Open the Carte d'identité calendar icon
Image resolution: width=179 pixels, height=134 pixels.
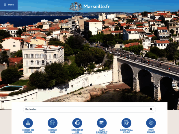(102, 123)
